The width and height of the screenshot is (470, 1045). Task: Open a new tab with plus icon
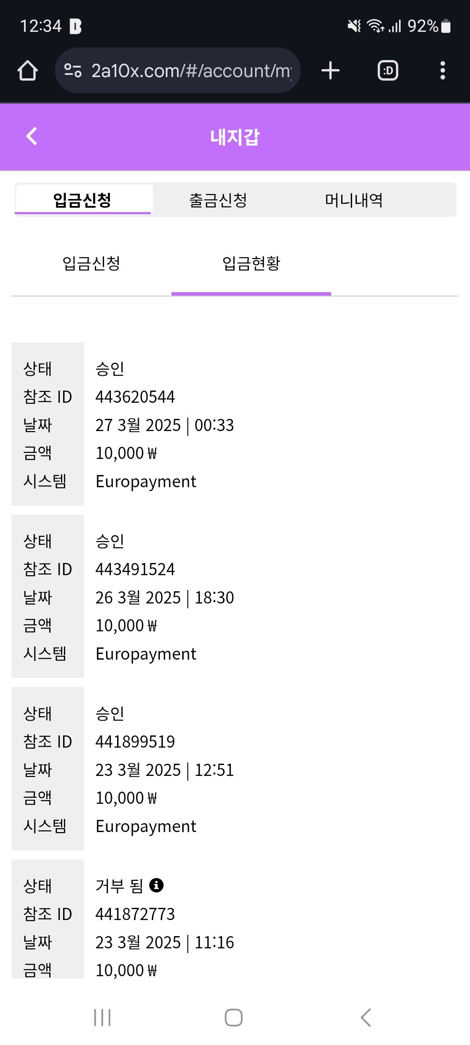330,71
